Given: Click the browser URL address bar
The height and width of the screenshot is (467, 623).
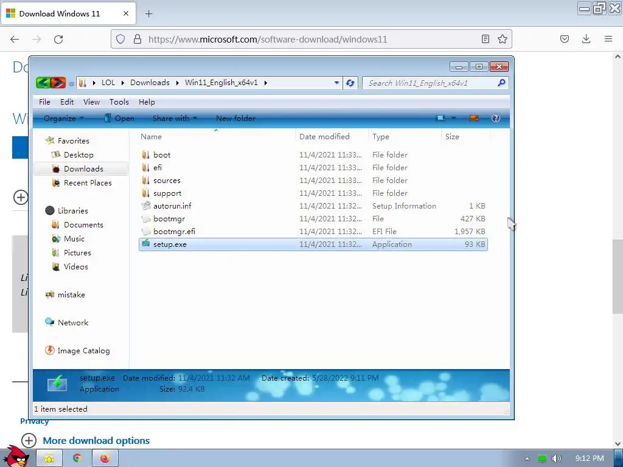Looking at the screenshot, I should coord(311,39).
